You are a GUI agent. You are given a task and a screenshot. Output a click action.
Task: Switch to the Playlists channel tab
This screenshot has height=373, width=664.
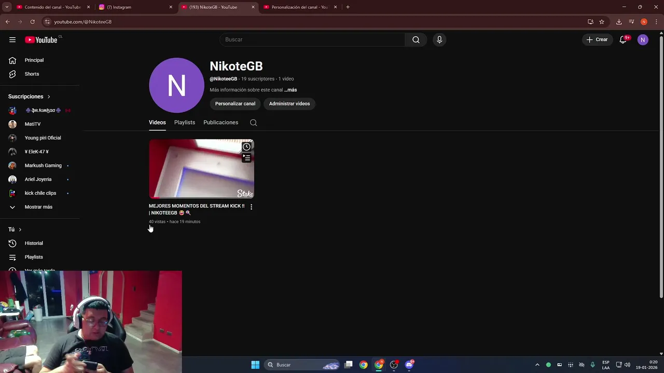click(x=185, y=123)
